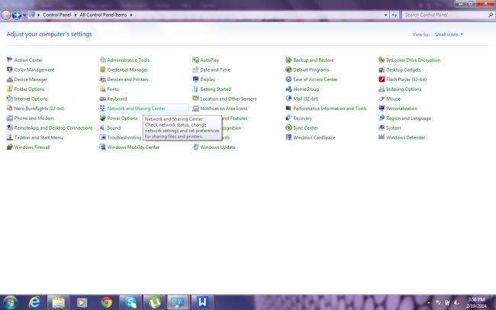Open uTorrent from the taskbar
Image resolution: width=496 pixels, height=310 pixels.
tap(155, 302)
